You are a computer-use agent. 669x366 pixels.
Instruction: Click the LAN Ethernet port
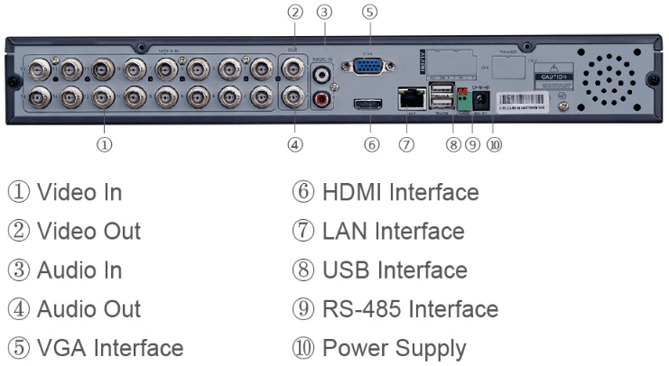[x=412, y=99]
